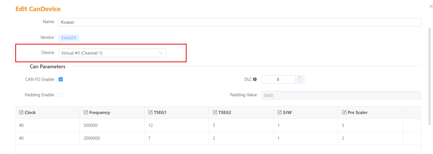Image resolution: width=433 pixels, height=154 pixels.
Task: Enable the Padding Enable checkbox
Action: (61, 95)
